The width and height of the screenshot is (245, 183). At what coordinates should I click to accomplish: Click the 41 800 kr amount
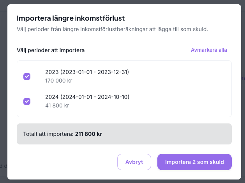point(57,106)
